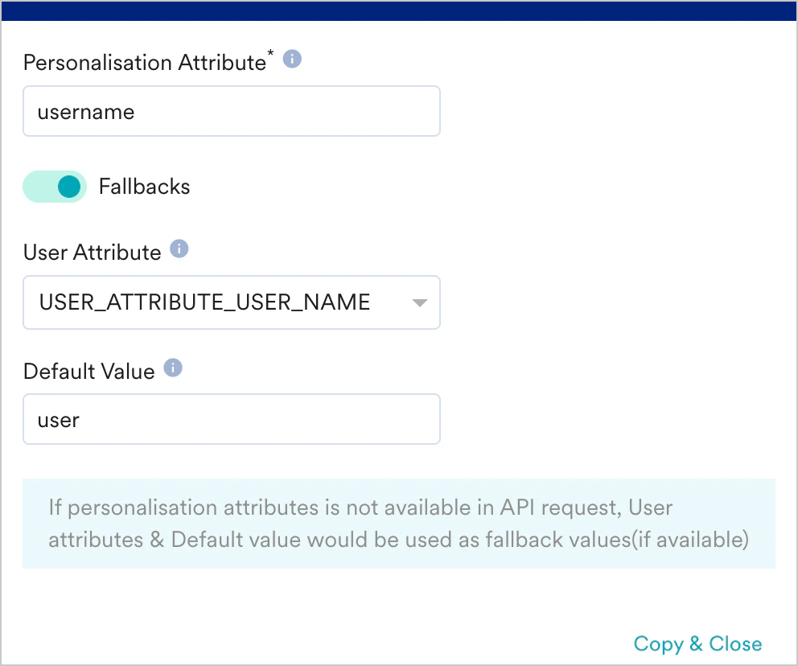Viewport: 798px width, 666px height.
Task: Click Copy & Close
Action: pos(697,643)
